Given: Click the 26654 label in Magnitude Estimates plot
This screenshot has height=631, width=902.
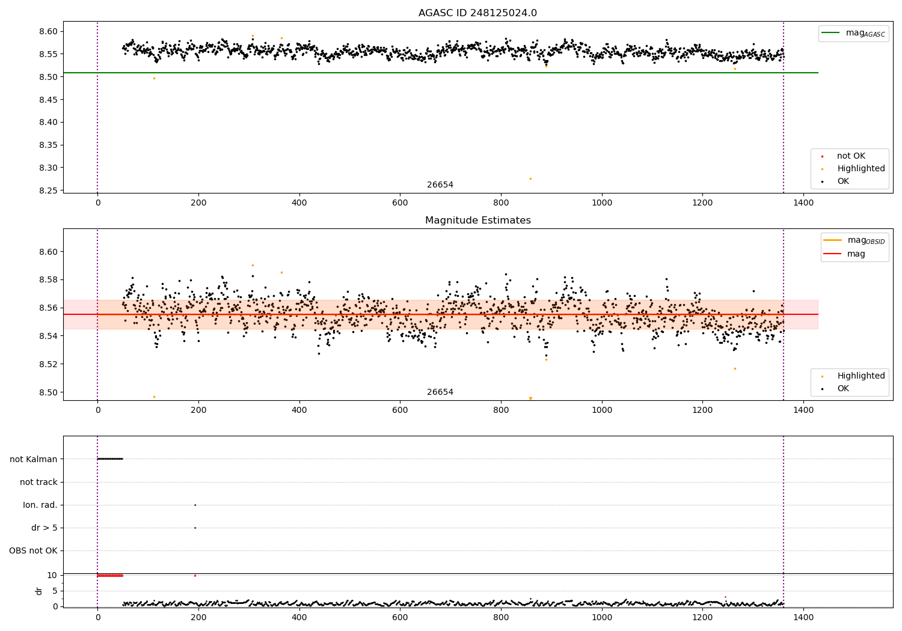Looking at the screenshot, I should (x=440, y=392).
